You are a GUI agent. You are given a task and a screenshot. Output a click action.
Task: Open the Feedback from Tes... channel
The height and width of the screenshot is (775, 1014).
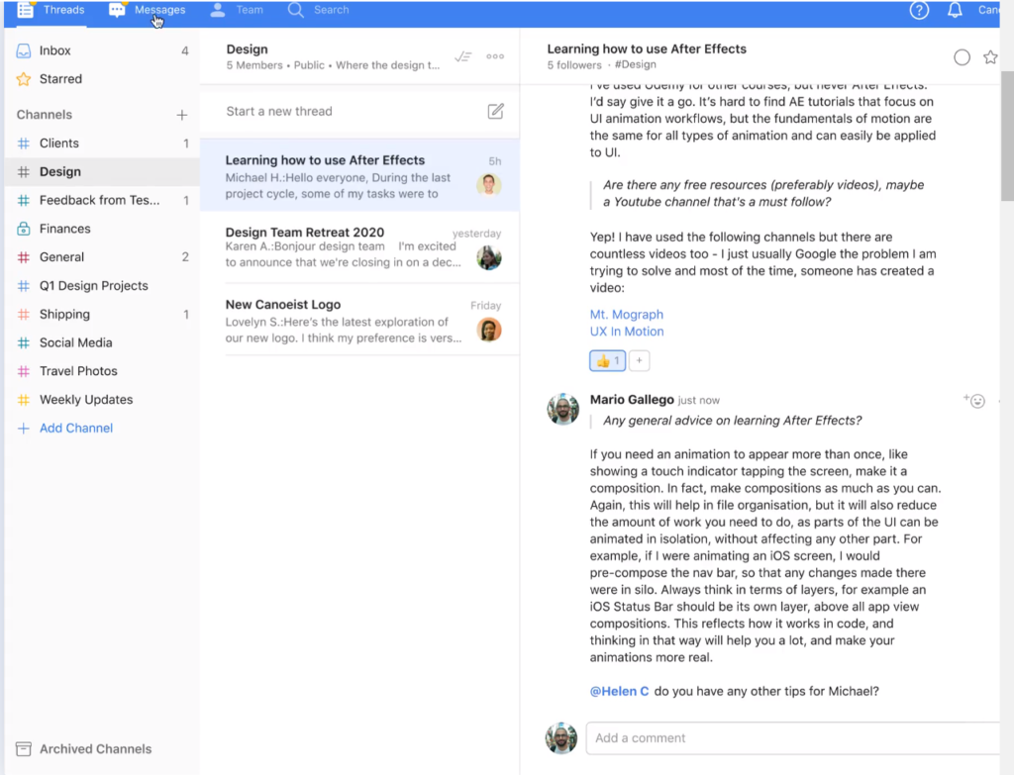click(102, 200)
